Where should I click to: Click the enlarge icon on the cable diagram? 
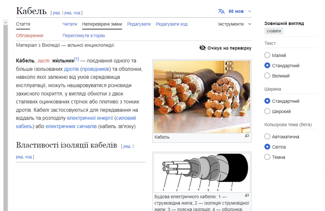[247, 195]
